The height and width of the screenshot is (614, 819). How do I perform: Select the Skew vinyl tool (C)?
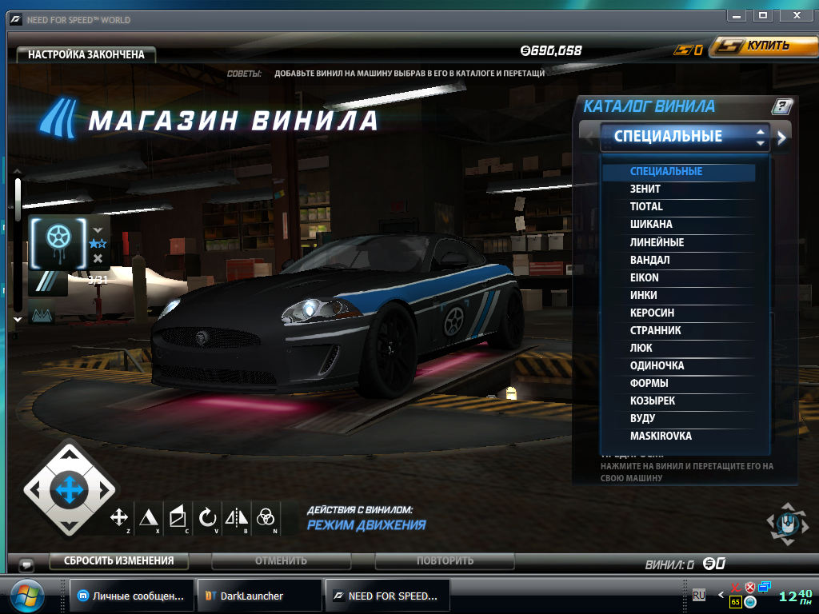click(x=178, y=517)
